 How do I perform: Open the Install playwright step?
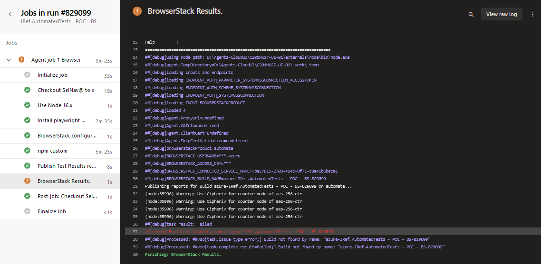(60, 120)
